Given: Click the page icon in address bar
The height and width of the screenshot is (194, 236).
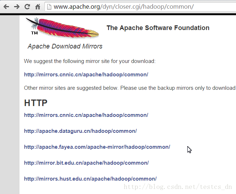Looking at the screenshot, I should click(49, 7).
